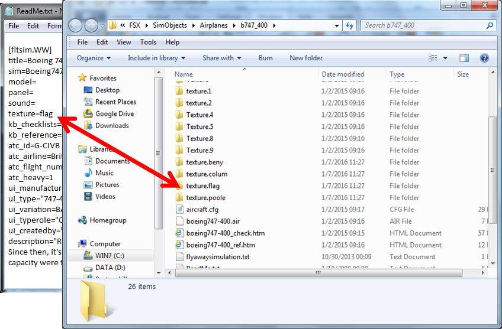Select DATA (D:) drive

point(104,268)
